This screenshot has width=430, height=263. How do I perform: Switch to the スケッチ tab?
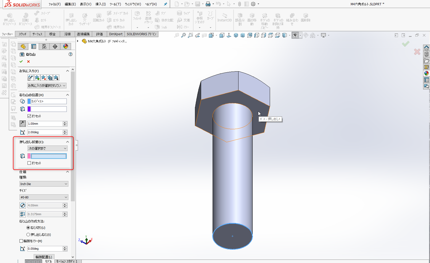[23, 34]
